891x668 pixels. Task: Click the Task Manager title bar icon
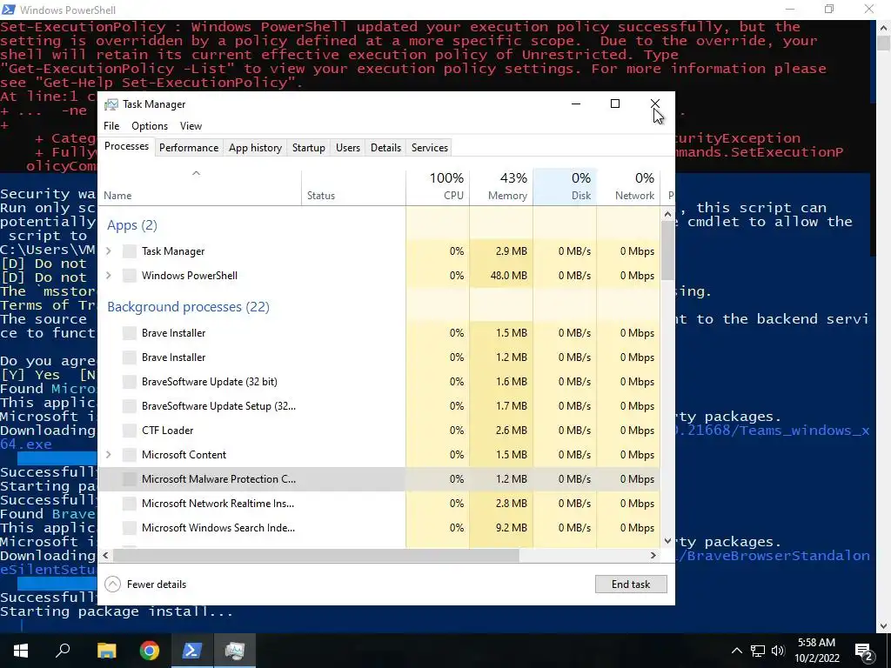[x=111, y=104]
